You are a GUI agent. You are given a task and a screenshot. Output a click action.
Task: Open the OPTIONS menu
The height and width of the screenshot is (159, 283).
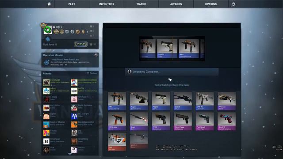click(211, 4)
